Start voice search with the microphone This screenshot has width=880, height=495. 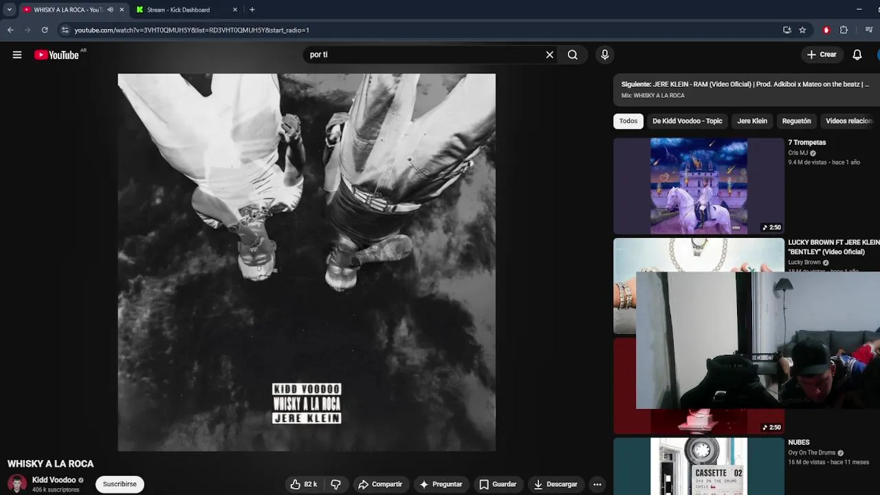[x=605, y=55]
